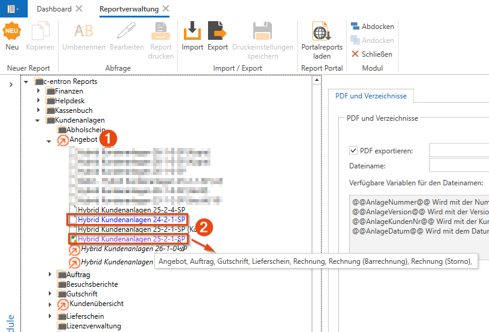Expand the Lieferschein folder

(x=50, y=316)
